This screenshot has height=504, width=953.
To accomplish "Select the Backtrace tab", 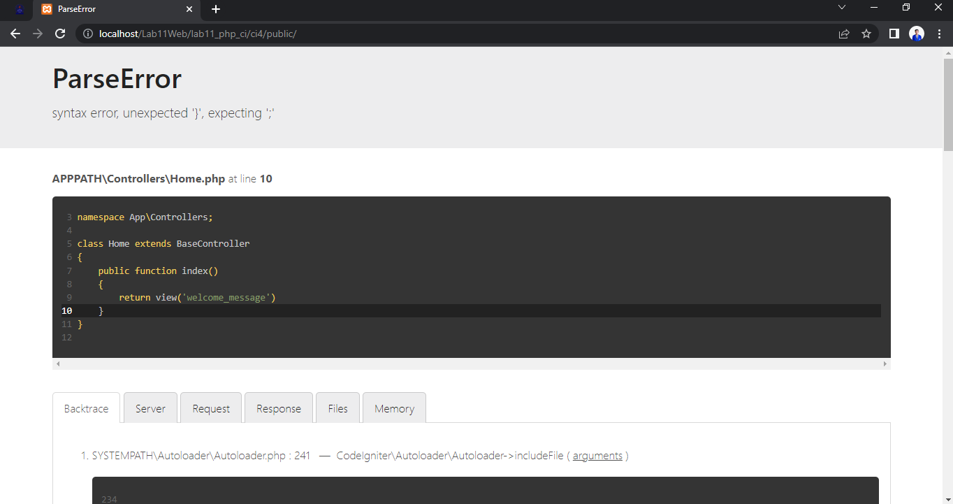I will coord(86,408).
